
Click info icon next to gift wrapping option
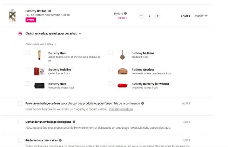click(x=142, y=103)
